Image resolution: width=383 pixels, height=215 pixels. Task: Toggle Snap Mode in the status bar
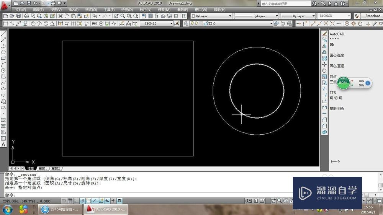[x=64, y=201]
